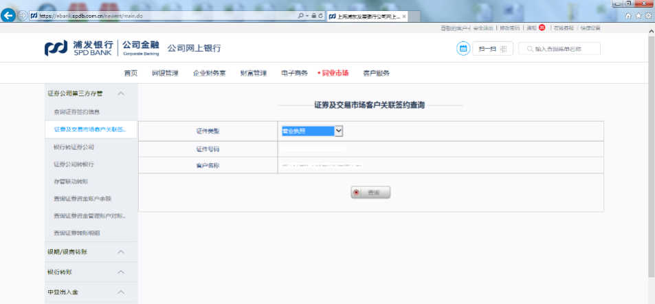Click the red notification badge
Image resolution: width=655 pixels, height=304 pixels.
point(542,28)
